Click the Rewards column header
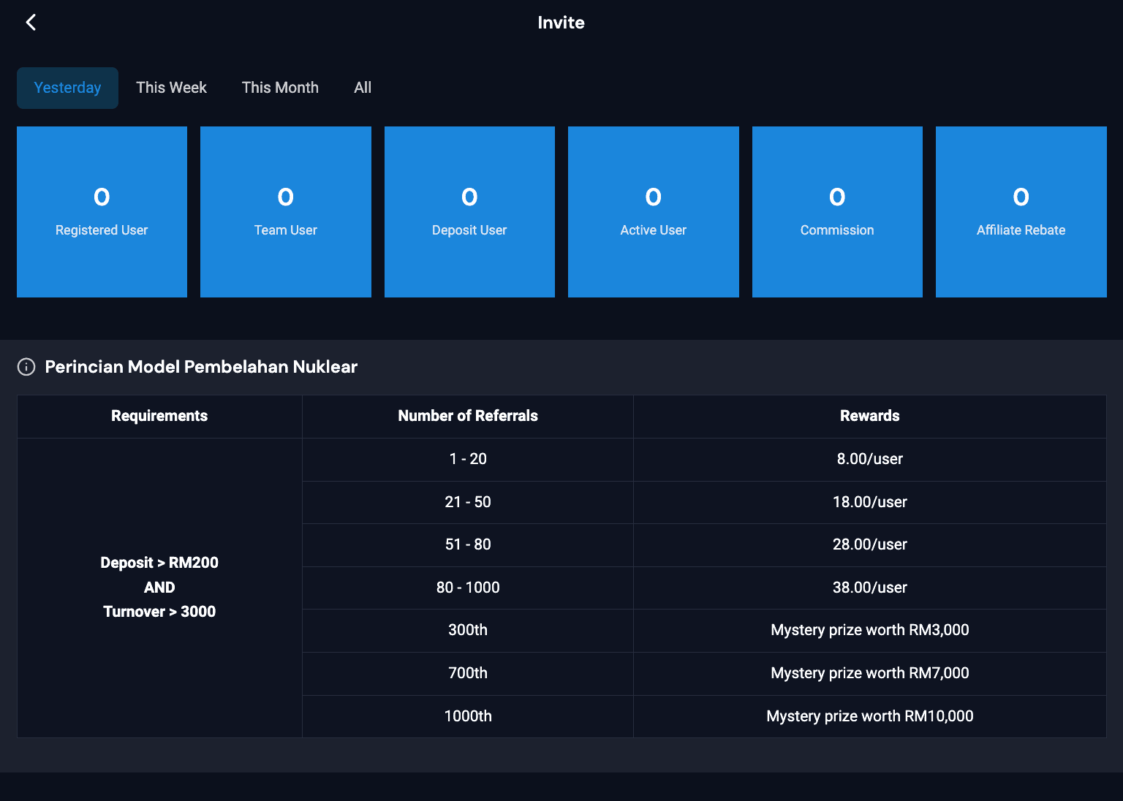The width and height of the screenshot is (1123, 801). tap(869, 416)
